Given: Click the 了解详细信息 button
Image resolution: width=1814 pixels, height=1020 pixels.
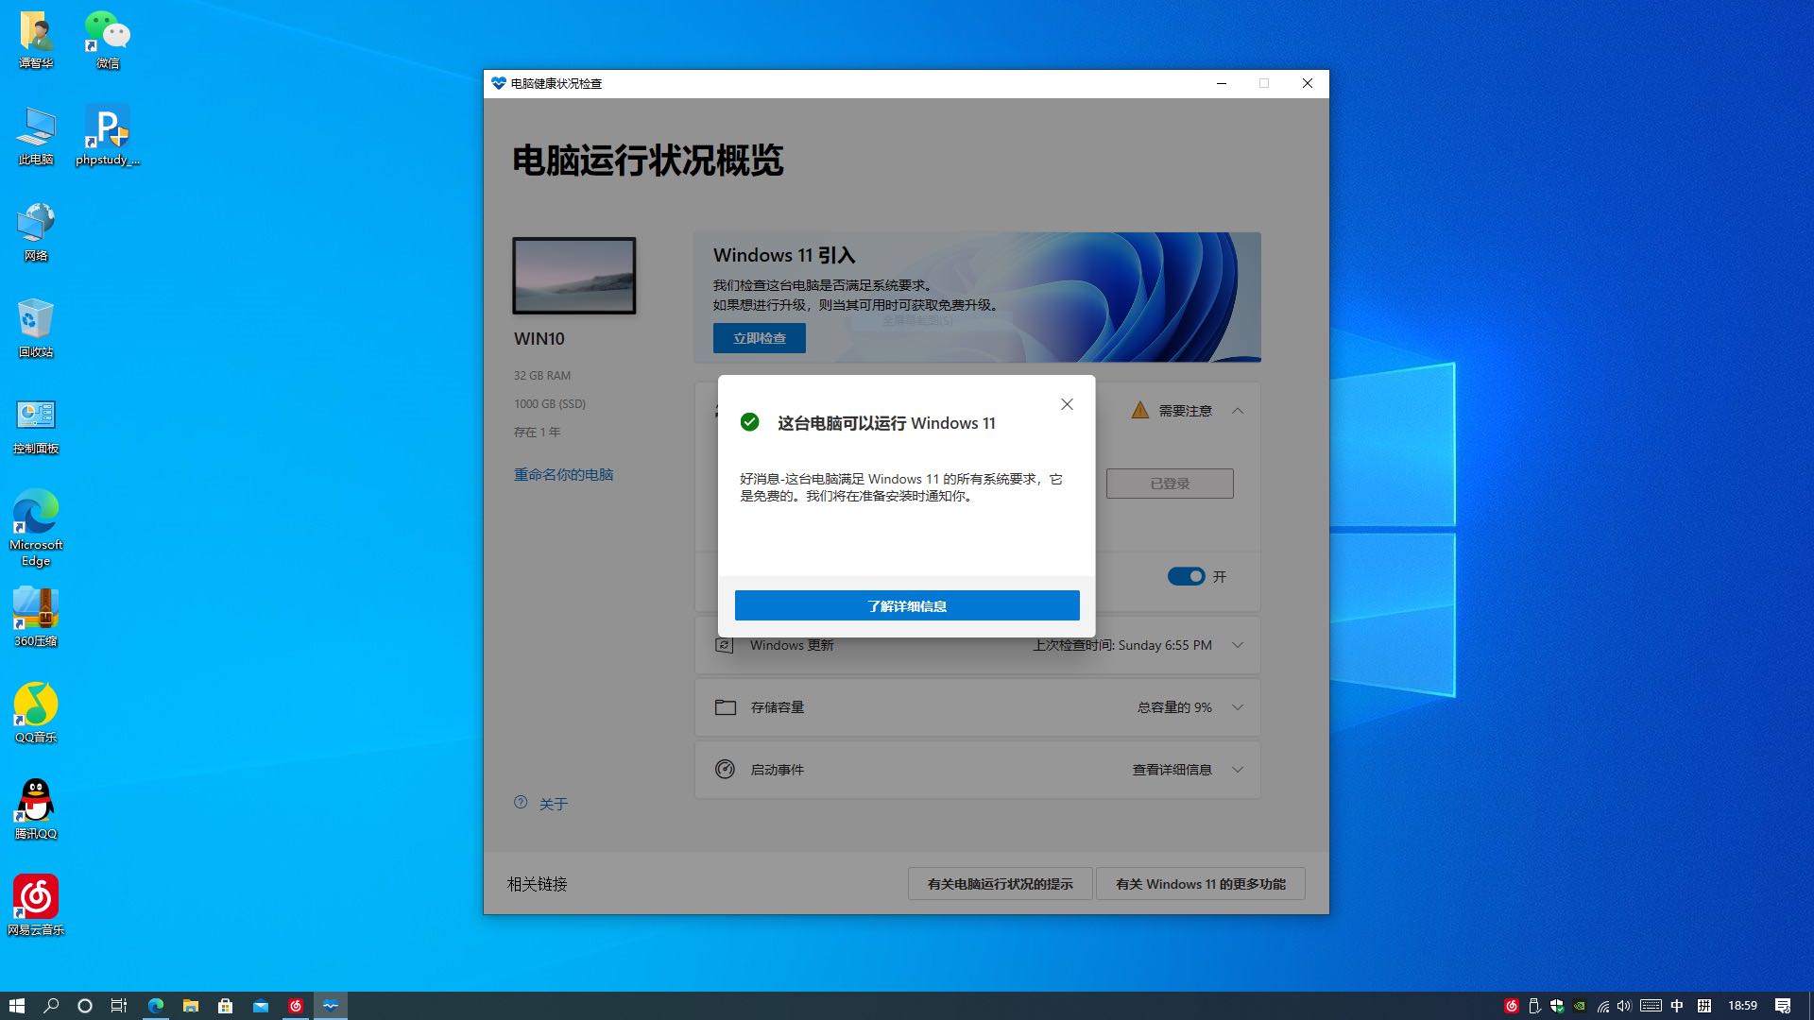Looking at the screenshot, I should click(x=907, y=605).
